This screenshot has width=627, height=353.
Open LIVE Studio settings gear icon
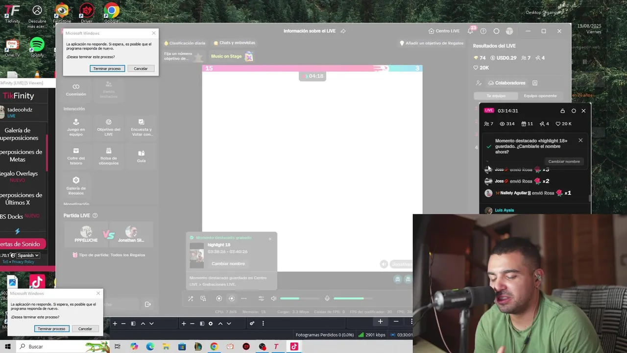[496, 31]
